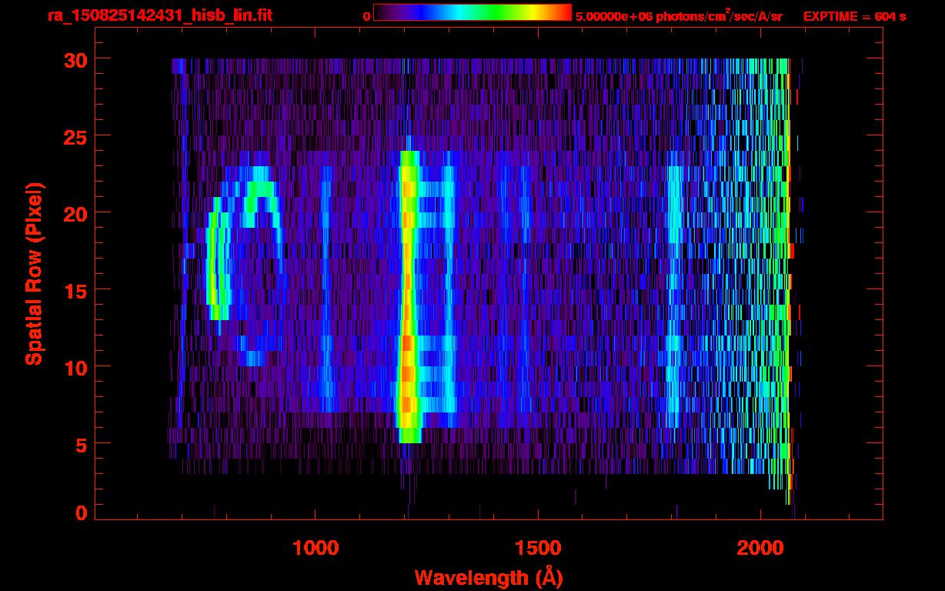The height and width of the screenshot is (591, 945).
Task: Click the y-axis tick label 25
Action: tap(77, 136)
